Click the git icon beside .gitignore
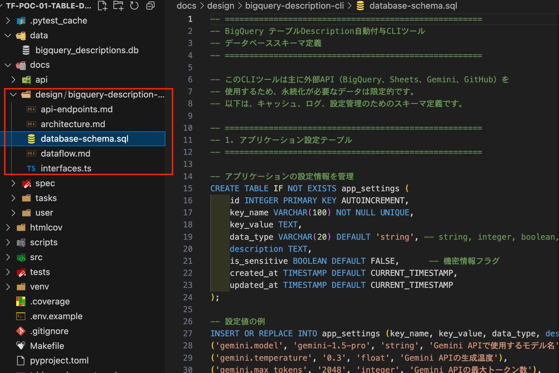The height and width of the screenshot is (373, 559). (x=21, y=331)
